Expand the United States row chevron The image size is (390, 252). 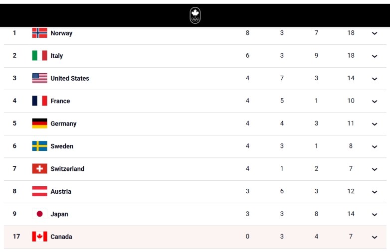click(x=375, y=79)
